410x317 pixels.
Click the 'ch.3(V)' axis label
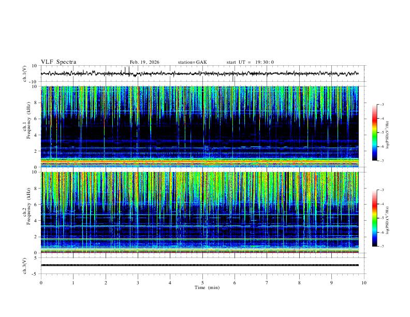point(25,266)
